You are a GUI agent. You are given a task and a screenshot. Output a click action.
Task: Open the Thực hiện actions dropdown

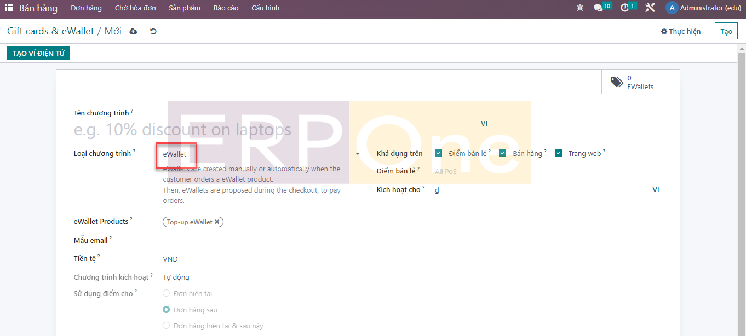[x=681, y=32]
